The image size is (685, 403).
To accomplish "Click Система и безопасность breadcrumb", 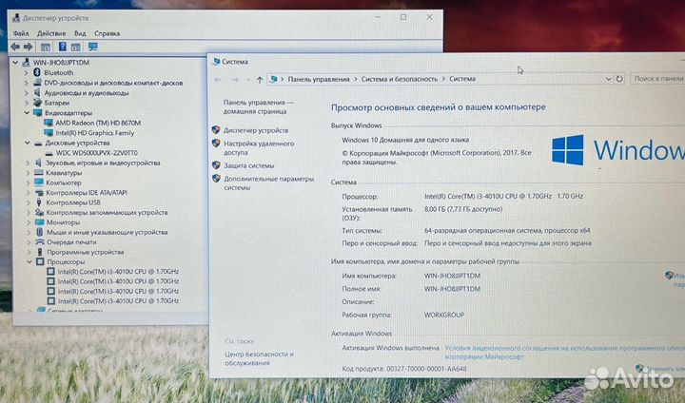I will click(400, 79).
